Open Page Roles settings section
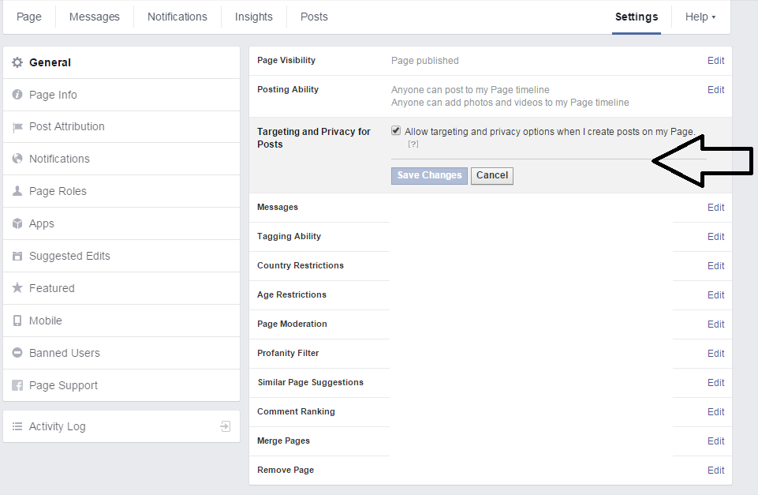Image resolution: width=758 pixels, height=495 pixels. click(x=121, y=191)
